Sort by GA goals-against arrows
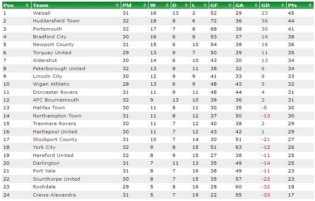 coord(256,5)
